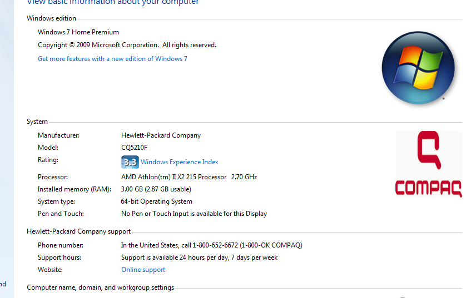Screen dimensions: 466x298
Task: Open the Windows Experience Index link
Action: 179,162
